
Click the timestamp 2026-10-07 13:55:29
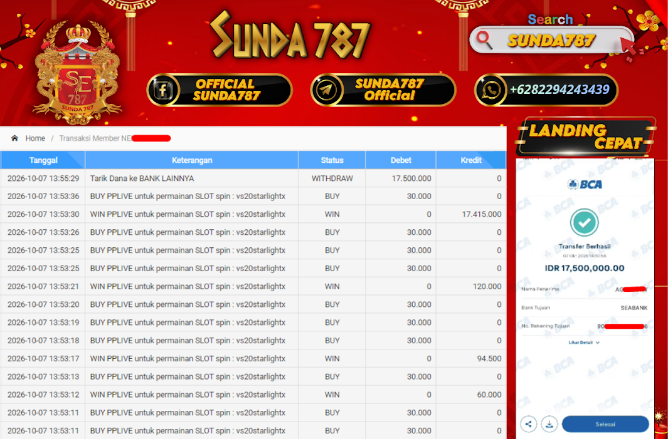43,178
